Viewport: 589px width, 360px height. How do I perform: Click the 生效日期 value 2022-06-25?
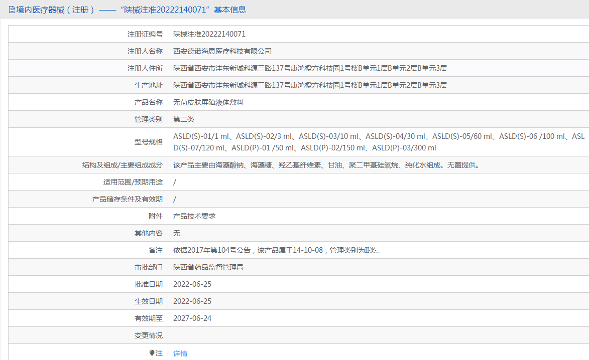(x=192, y=301)
